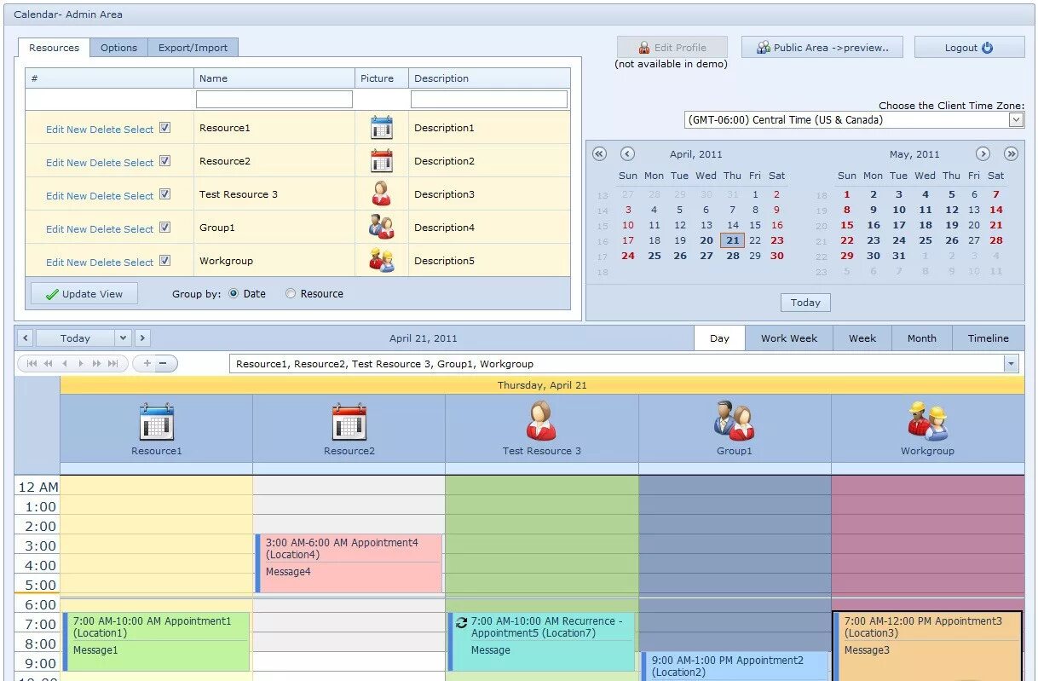The width and height of the screenshot is (1038, 681).
Task: Click Workgroup workers picture in table
Action: [x=382, y=261]
